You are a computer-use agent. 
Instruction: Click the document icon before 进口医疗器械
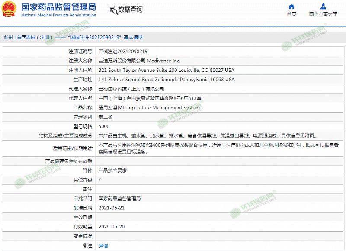tap(4, 38)
